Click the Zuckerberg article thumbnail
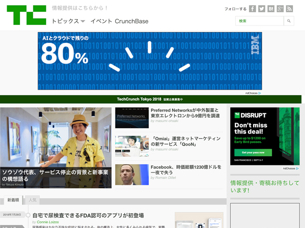This screenshot has width=305, height=228. click(132, 175)
